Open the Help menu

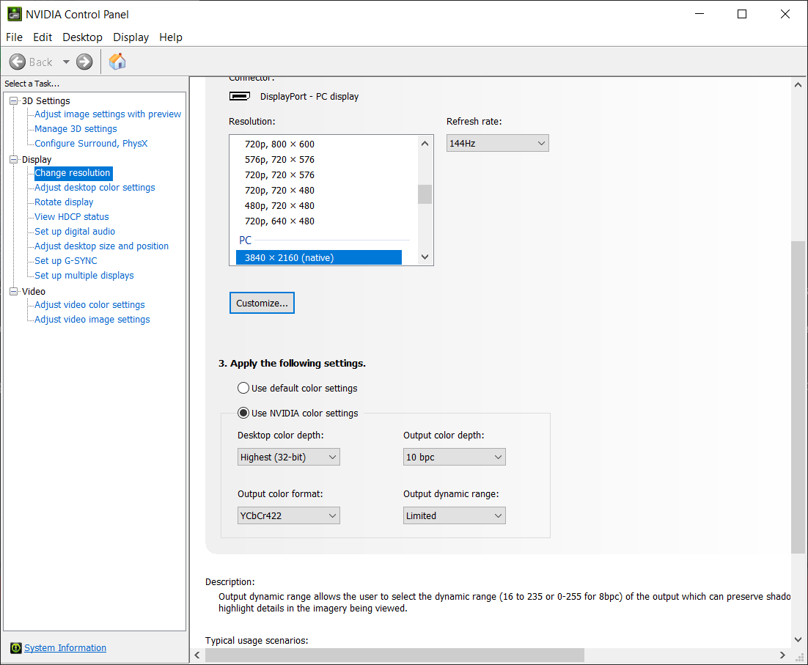pos(170,37)
